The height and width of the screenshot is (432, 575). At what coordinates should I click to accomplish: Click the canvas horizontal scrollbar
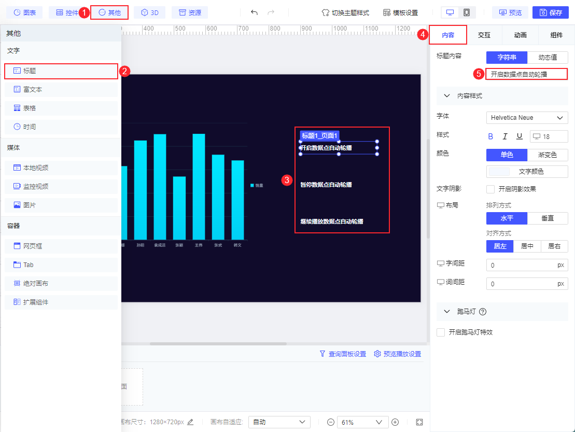coord(218,344)
